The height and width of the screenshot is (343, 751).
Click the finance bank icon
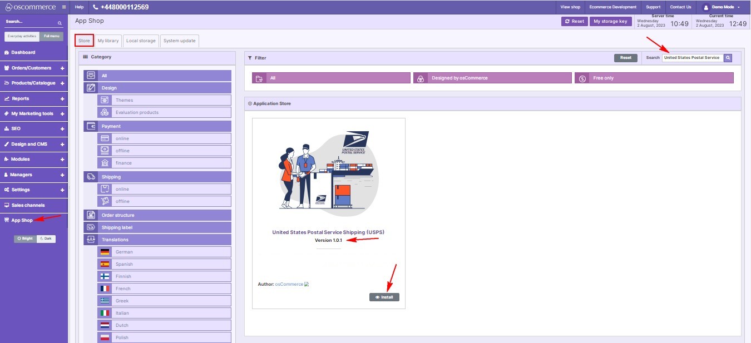[104, 163]
